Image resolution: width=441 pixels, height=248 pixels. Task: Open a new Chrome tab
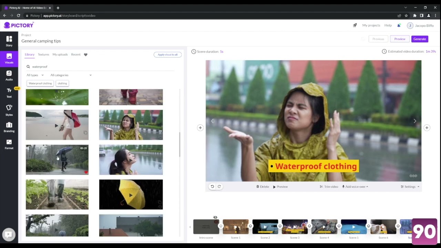[58, 8]
